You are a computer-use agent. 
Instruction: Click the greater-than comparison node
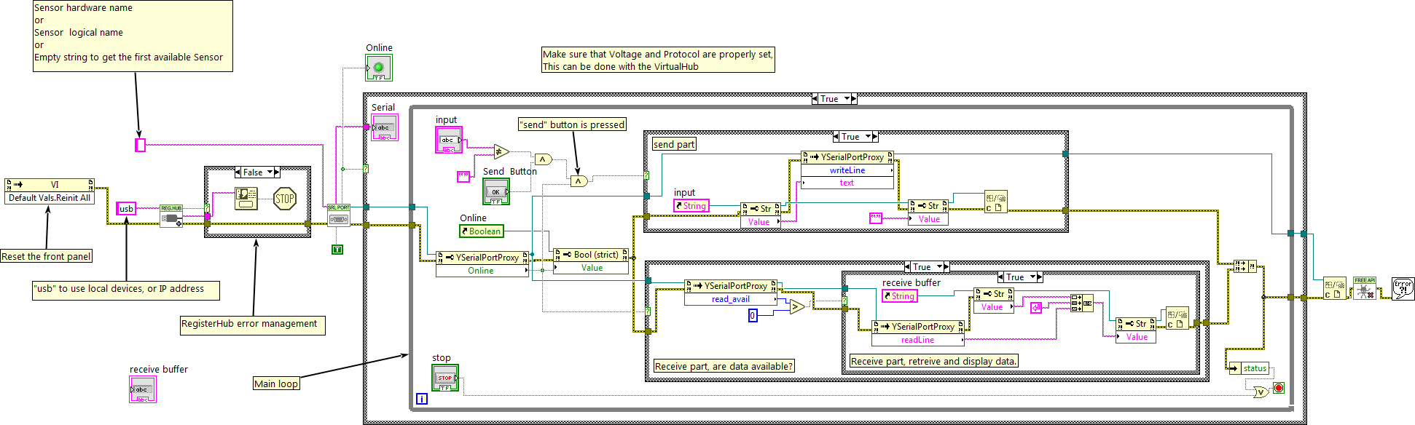coord(797,307)
